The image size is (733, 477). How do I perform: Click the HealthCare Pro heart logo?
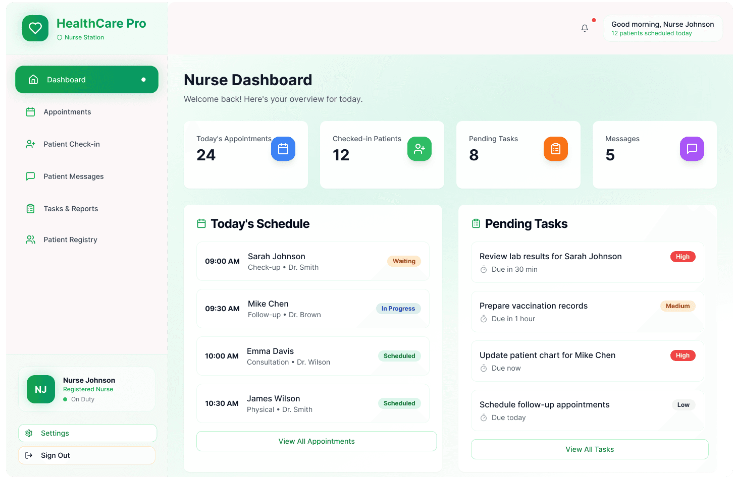click(35, 28)
